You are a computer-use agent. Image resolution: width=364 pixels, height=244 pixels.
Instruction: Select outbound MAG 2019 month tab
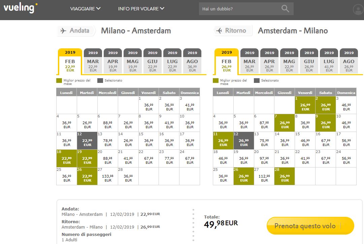[x=133, y=61]
